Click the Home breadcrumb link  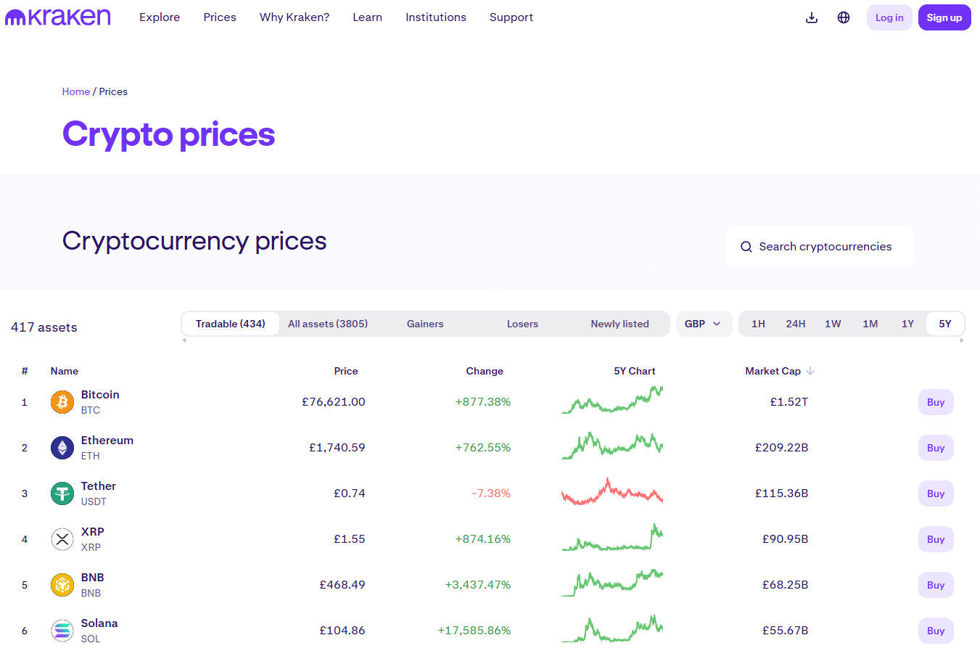click(x=76, y=91)
